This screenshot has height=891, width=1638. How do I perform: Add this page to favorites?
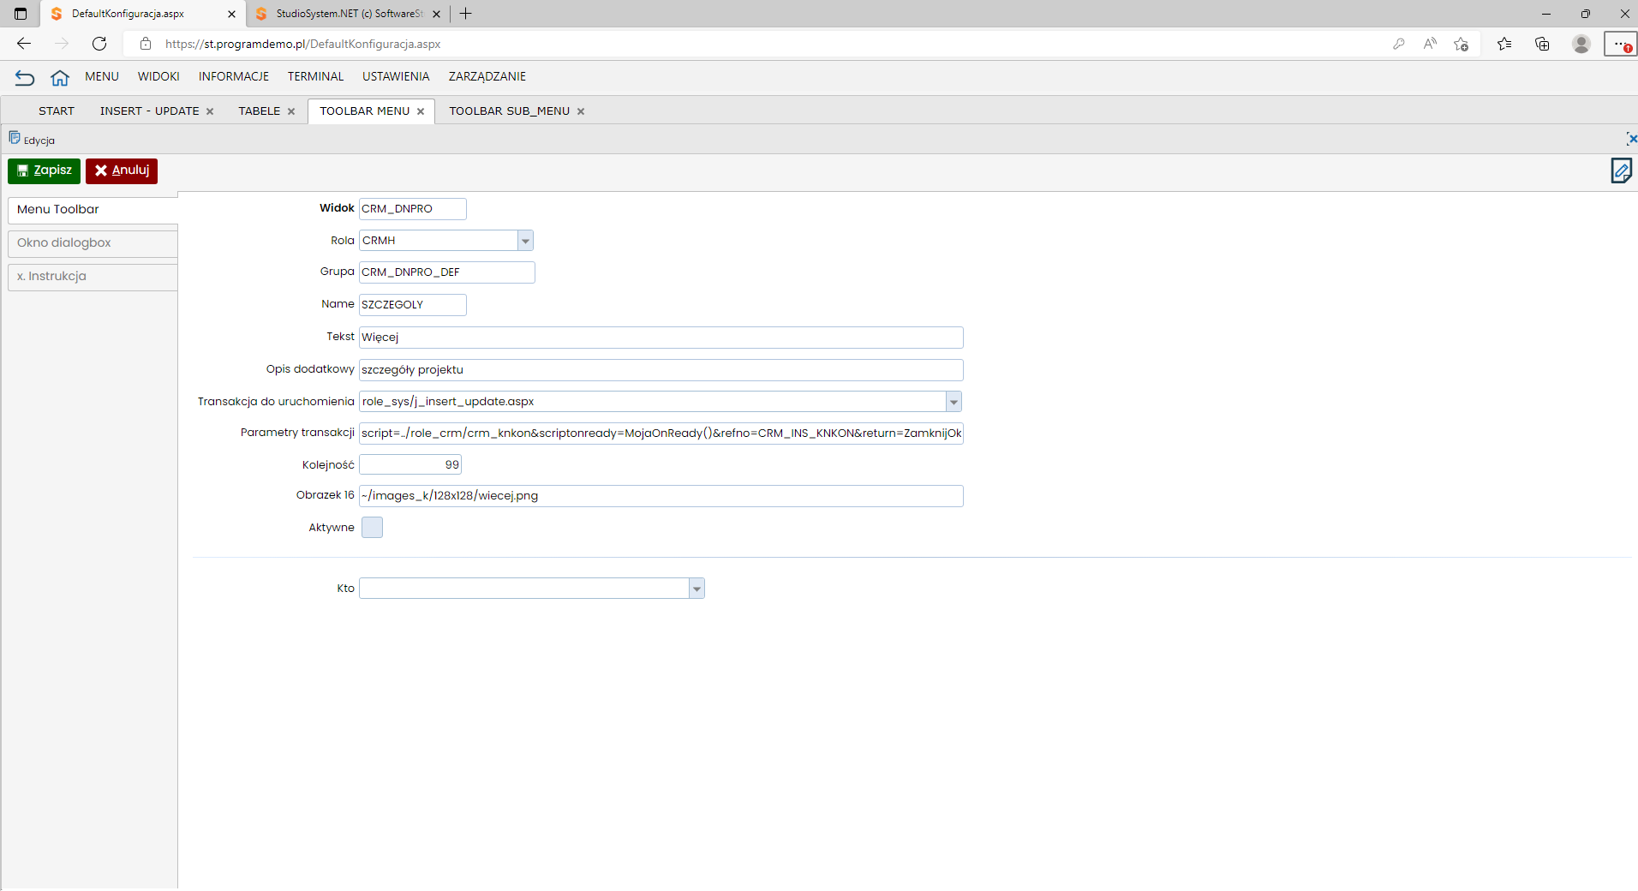tap(1462, 44)
